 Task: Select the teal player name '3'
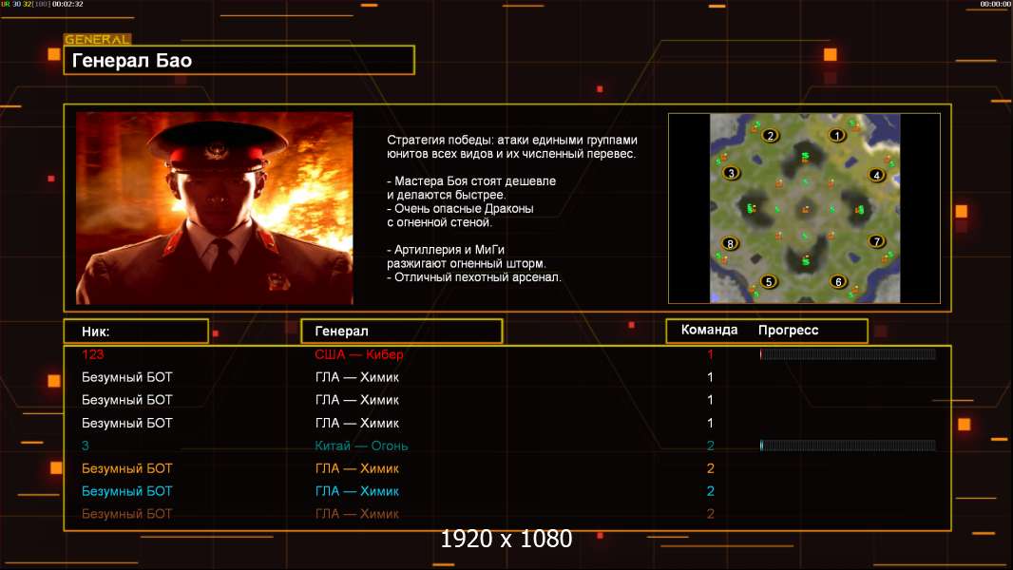click(86, 446)
